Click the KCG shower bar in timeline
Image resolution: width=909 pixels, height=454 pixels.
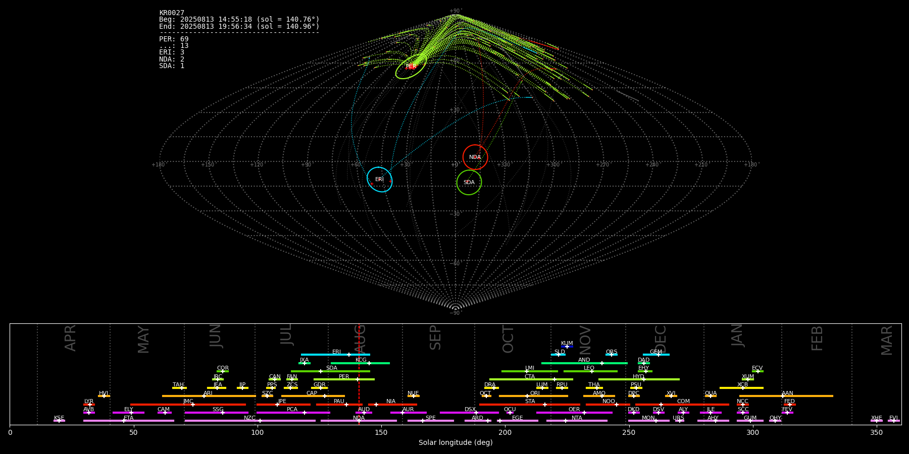(x=360, y=363)
